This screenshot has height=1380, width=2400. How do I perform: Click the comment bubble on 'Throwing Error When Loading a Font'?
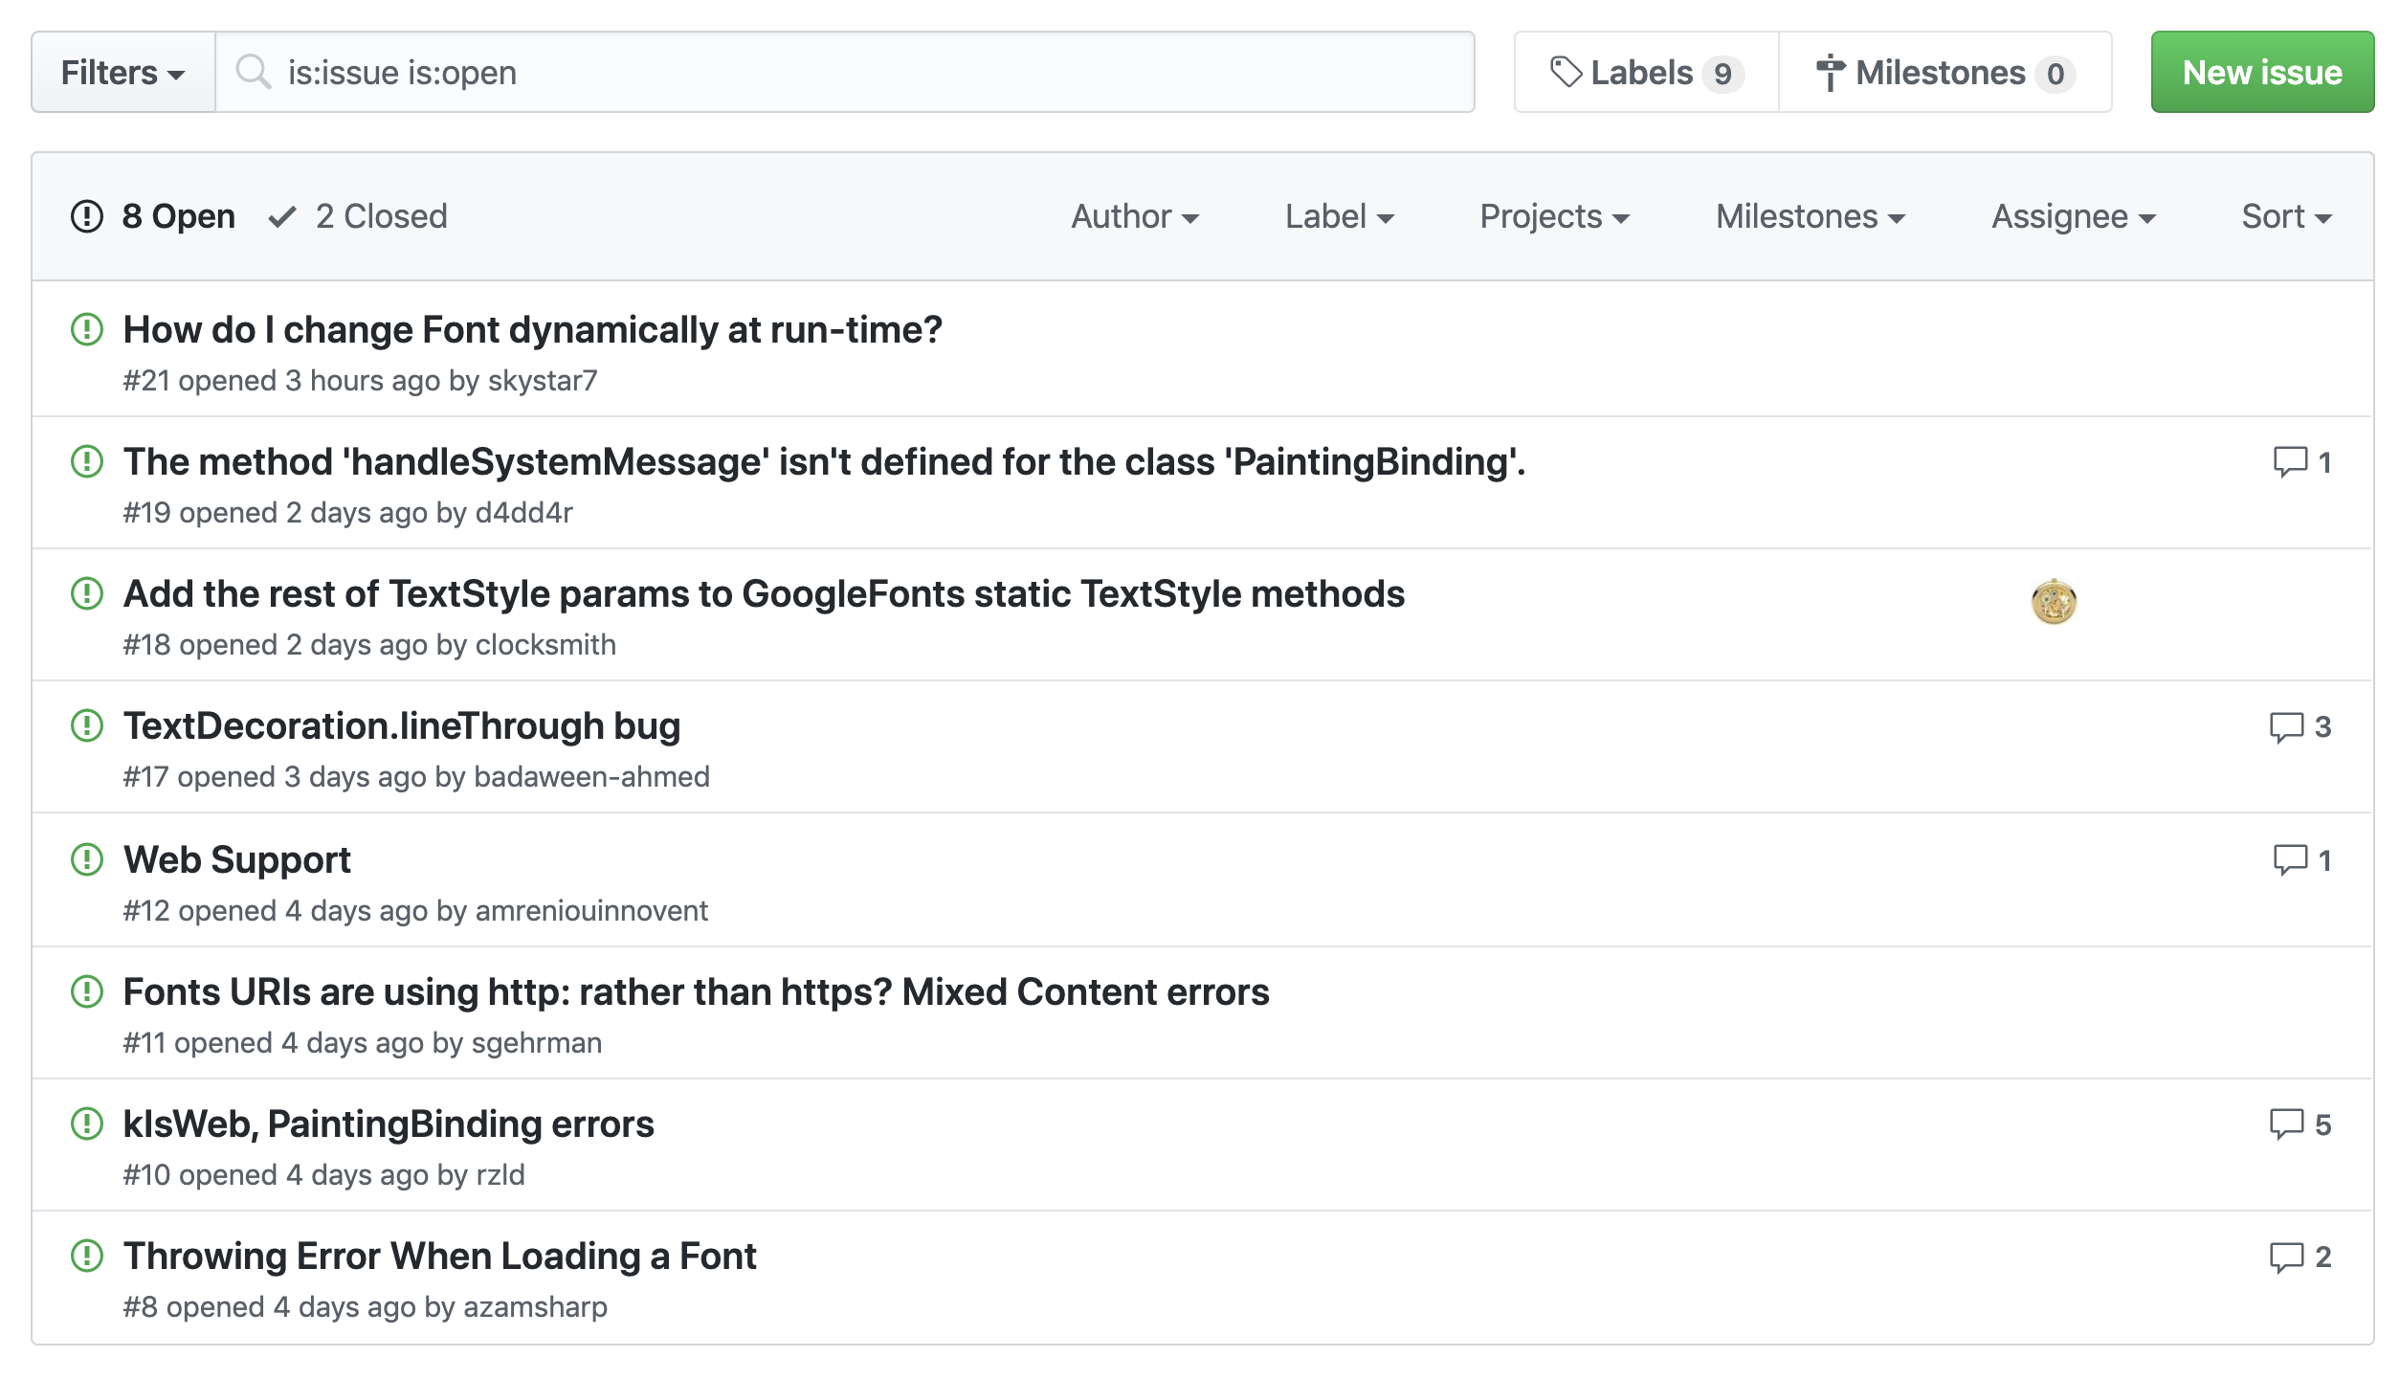(2297, 1257)
